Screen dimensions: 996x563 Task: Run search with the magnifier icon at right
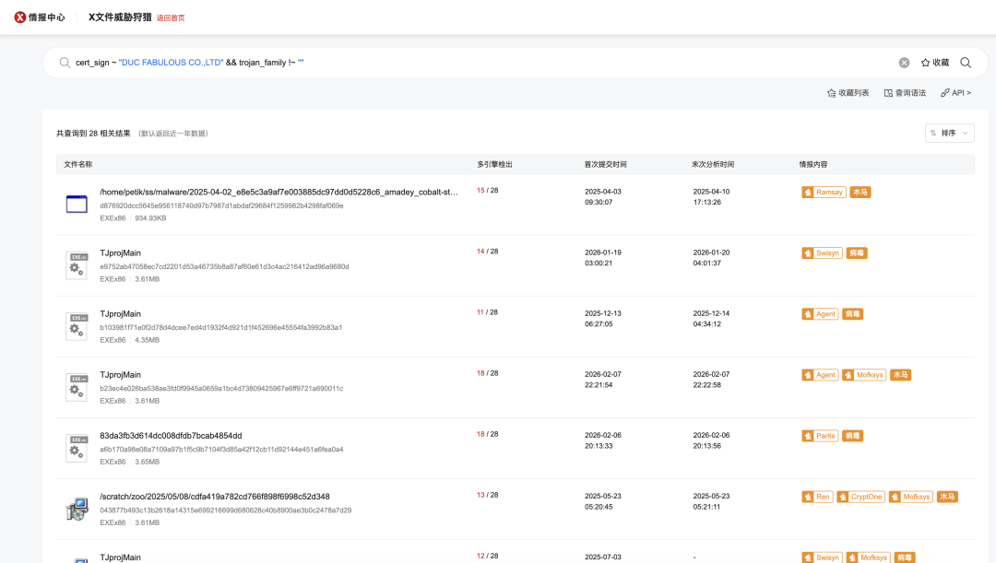pyautogui.click(x=966, y=63)
